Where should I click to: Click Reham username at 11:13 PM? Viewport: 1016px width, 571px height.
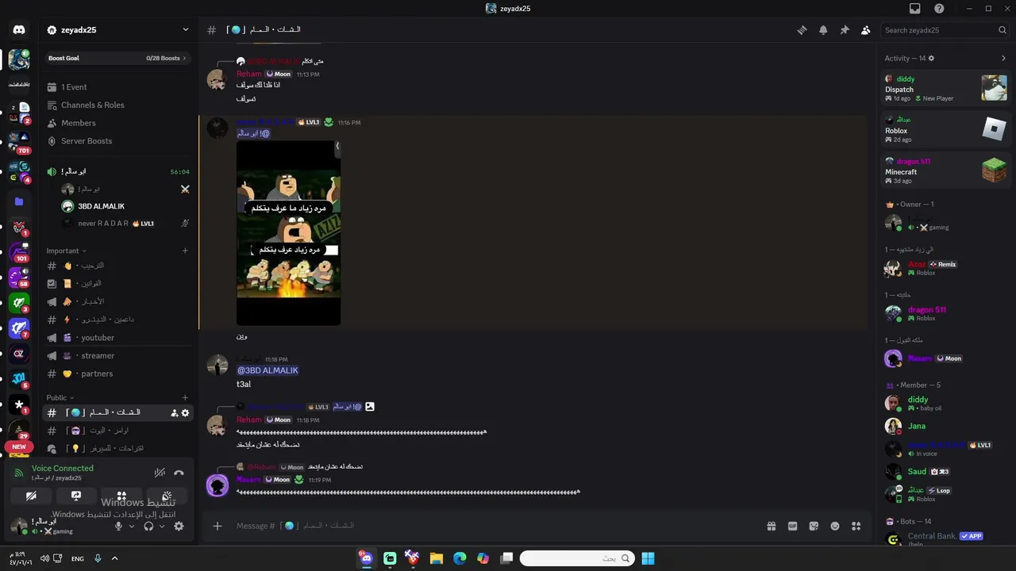248,74
